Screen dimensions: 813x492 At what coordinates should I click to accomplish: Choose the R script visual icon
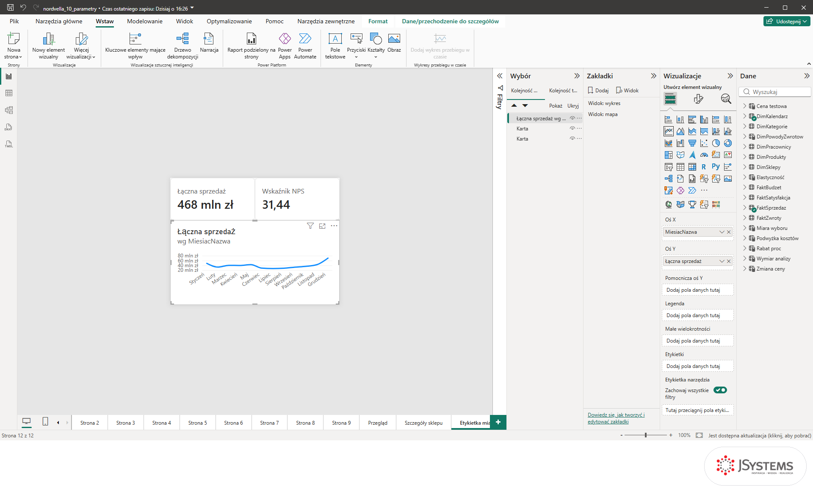point(704,167)
